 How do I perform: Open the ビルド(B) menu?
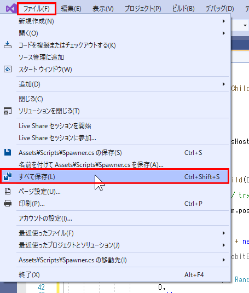point(183,9)
